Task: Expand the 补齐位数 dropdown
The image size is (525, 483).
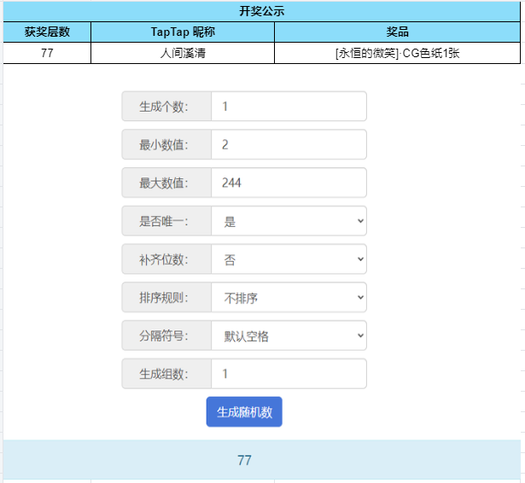Action: (x=289, y=259)
